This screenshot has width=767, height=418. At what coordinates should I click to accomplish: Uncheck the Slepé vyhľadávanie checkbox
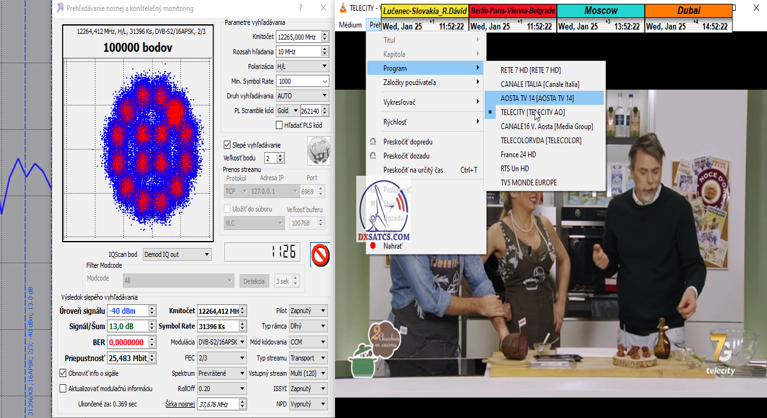coord(227,145)
